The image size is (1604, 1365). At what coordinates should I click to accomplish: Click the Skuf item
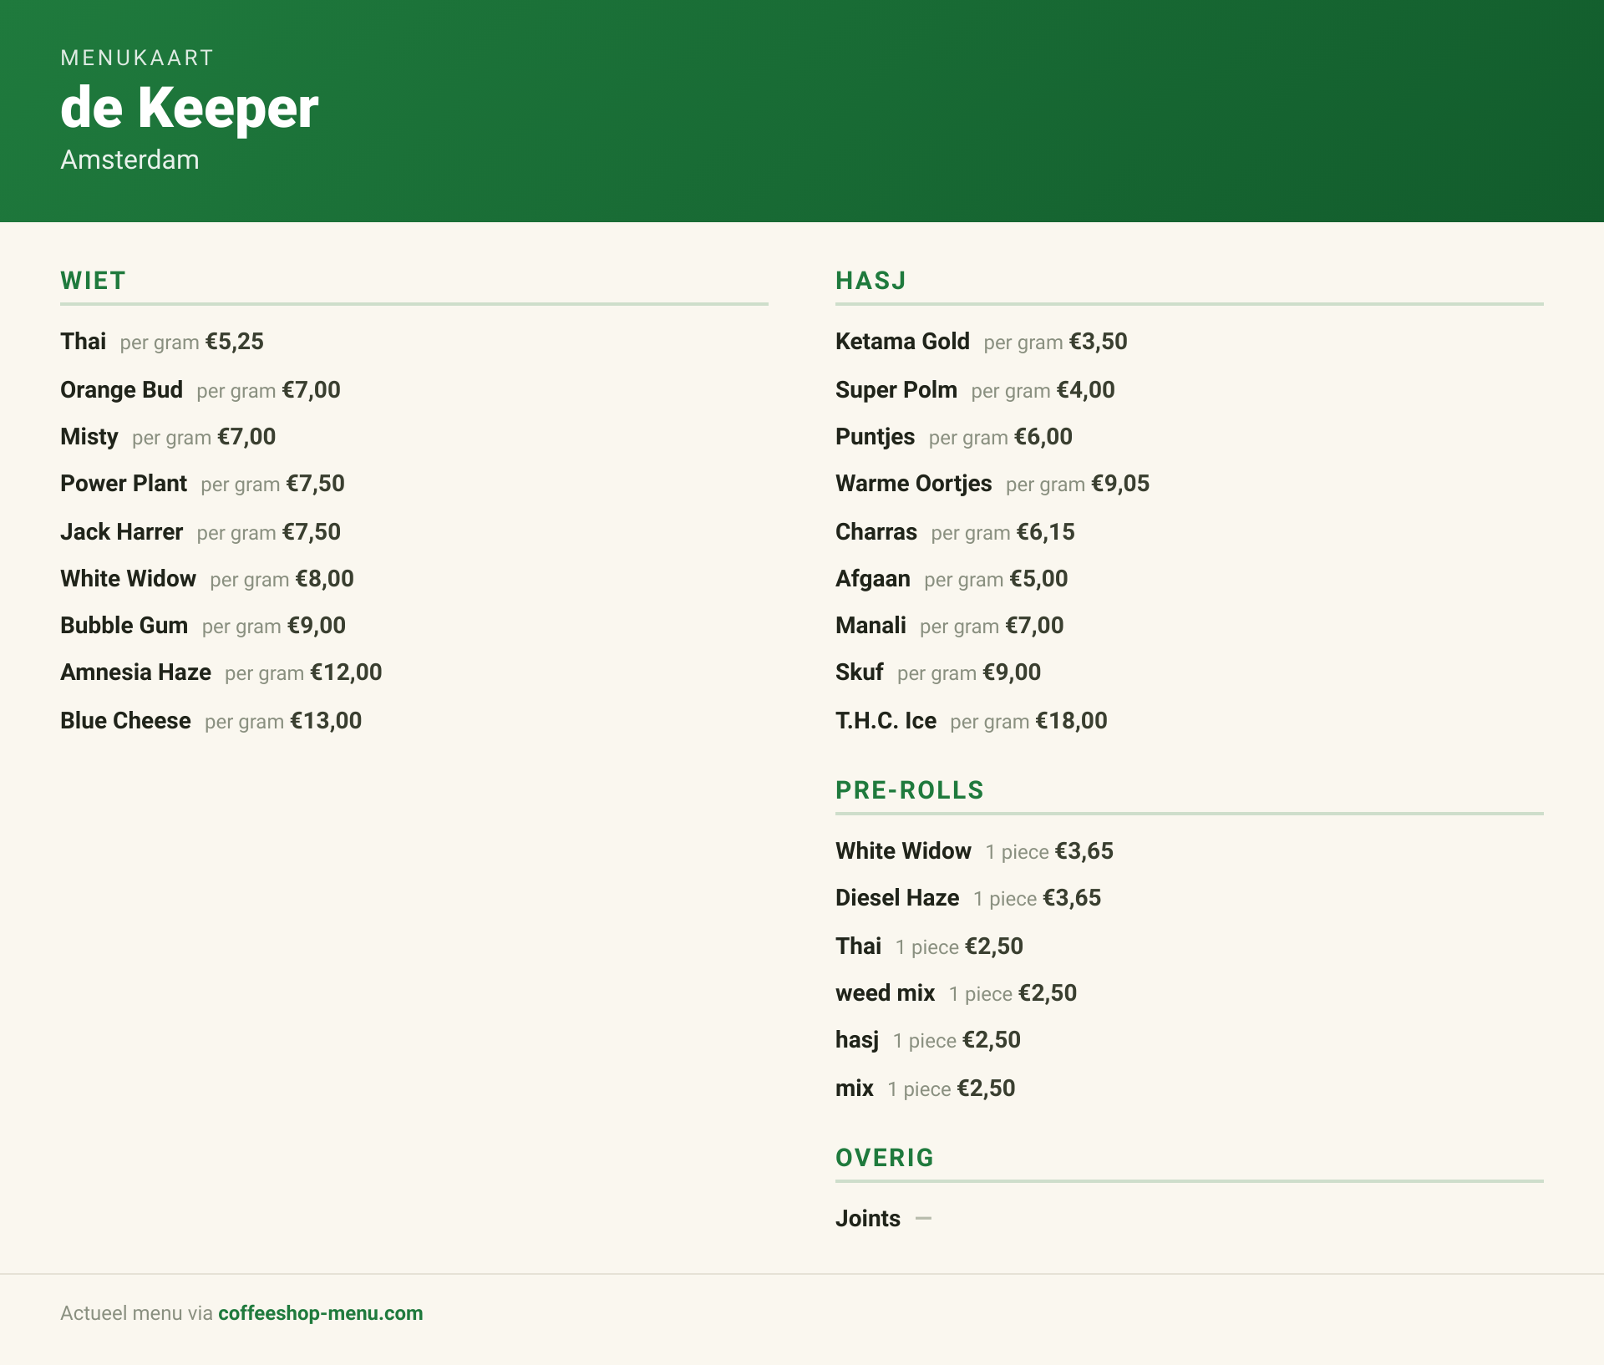click(x=859, y=672)
